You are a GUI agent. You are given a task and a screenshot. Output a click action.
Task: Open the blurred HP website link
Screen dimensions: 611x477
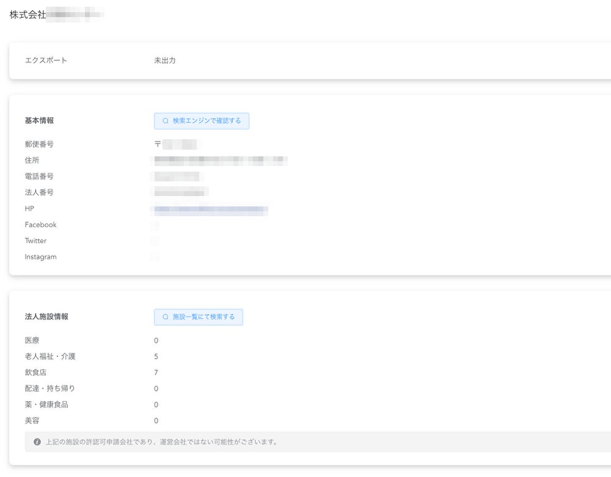[211, 209]
